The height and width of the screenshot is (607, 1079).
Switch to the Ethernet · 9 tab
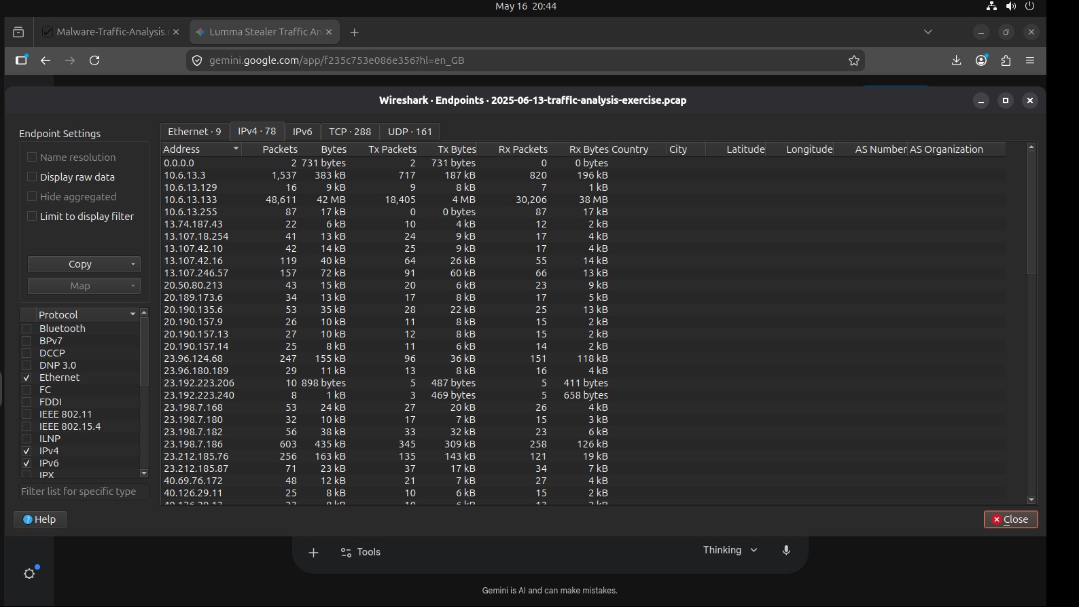pyautogui.click(x=195, y=132)
